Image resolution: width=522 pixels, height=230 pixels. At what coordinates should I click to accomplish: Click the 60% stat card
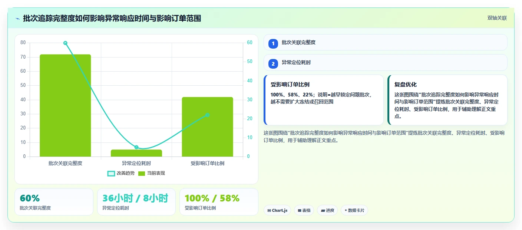point(54,202)
